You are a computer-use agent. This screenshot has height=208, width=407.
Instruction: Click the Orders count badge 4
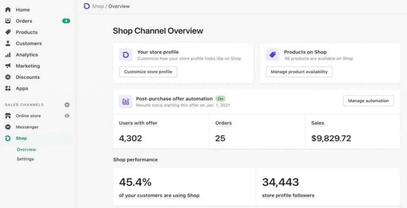pos(66,21)
